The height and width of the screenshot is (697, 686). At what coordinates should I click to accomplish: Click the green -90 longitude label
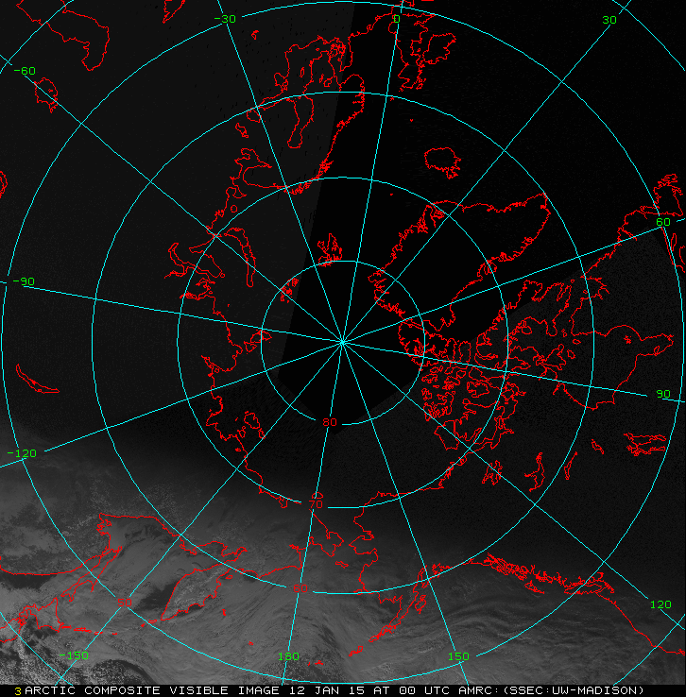click(24, 281)
